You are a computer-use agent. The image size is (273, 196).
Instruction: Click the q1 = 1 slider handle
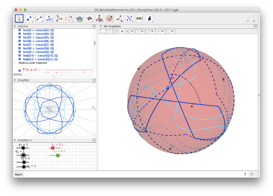coord(23,155)
